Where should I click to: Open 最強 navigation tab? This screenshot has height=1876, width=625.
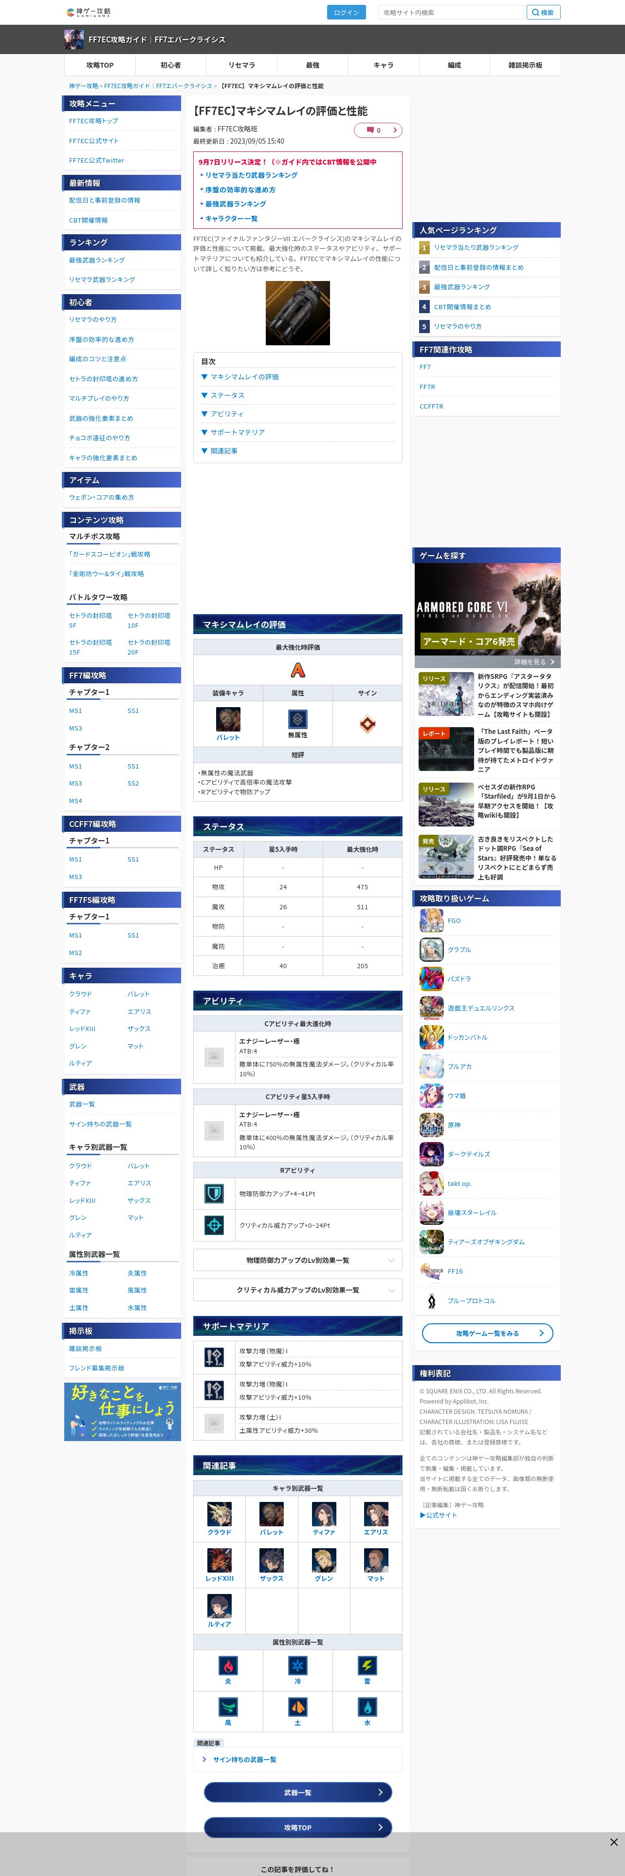click(312, 65)
